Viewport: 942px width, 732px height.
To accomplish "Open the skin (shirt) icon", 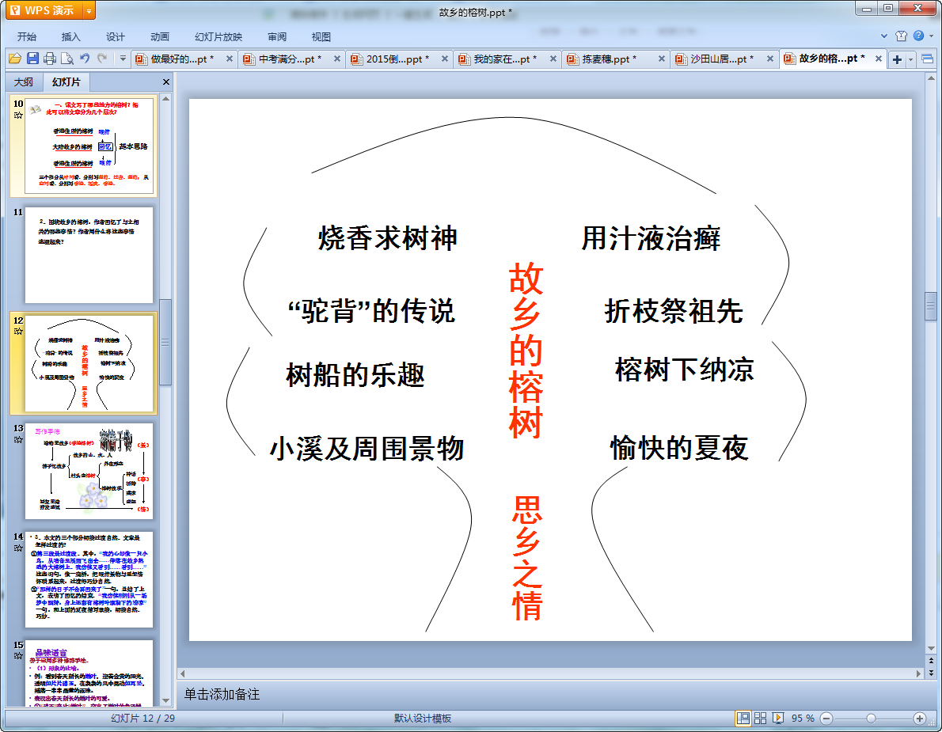I will [901, 36].
